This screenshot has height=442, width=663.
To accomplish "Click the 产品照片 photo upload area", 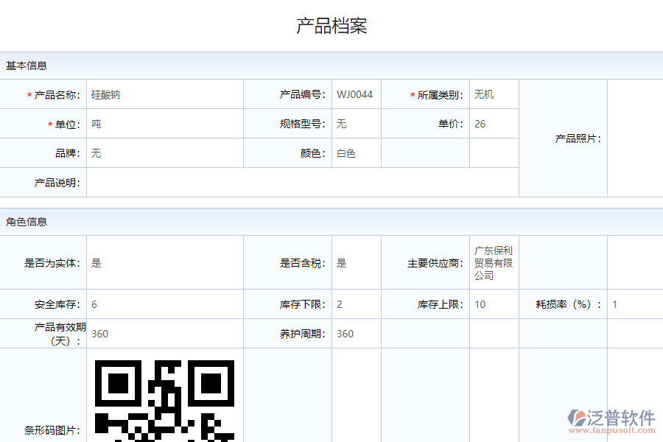I will coord(635,138).
